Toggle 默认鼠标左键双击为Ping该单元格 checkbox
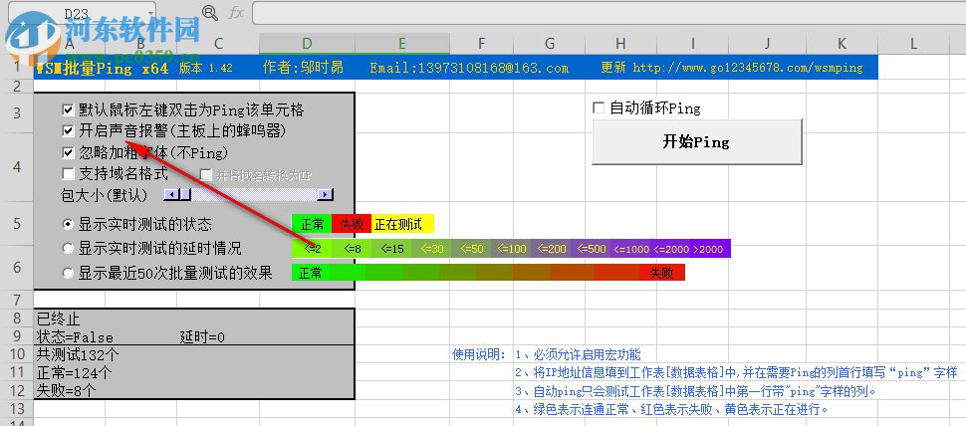The width and height of the screenshot is (966, 426). (x=69, y=110)
